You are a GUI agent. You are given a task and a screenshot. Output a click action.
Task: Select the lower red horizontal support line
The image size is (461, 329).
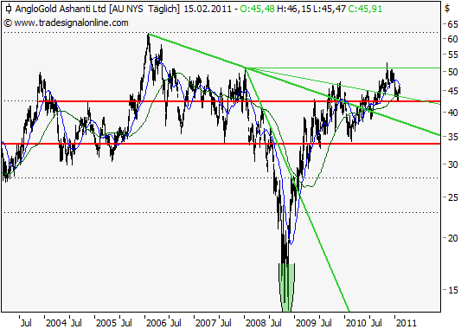point(221,144)
